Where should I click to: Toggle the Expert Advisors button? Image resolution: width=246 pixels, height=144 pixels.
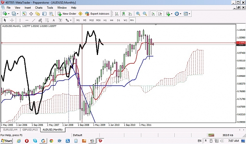pyautogui.click(x=97, y=14)
